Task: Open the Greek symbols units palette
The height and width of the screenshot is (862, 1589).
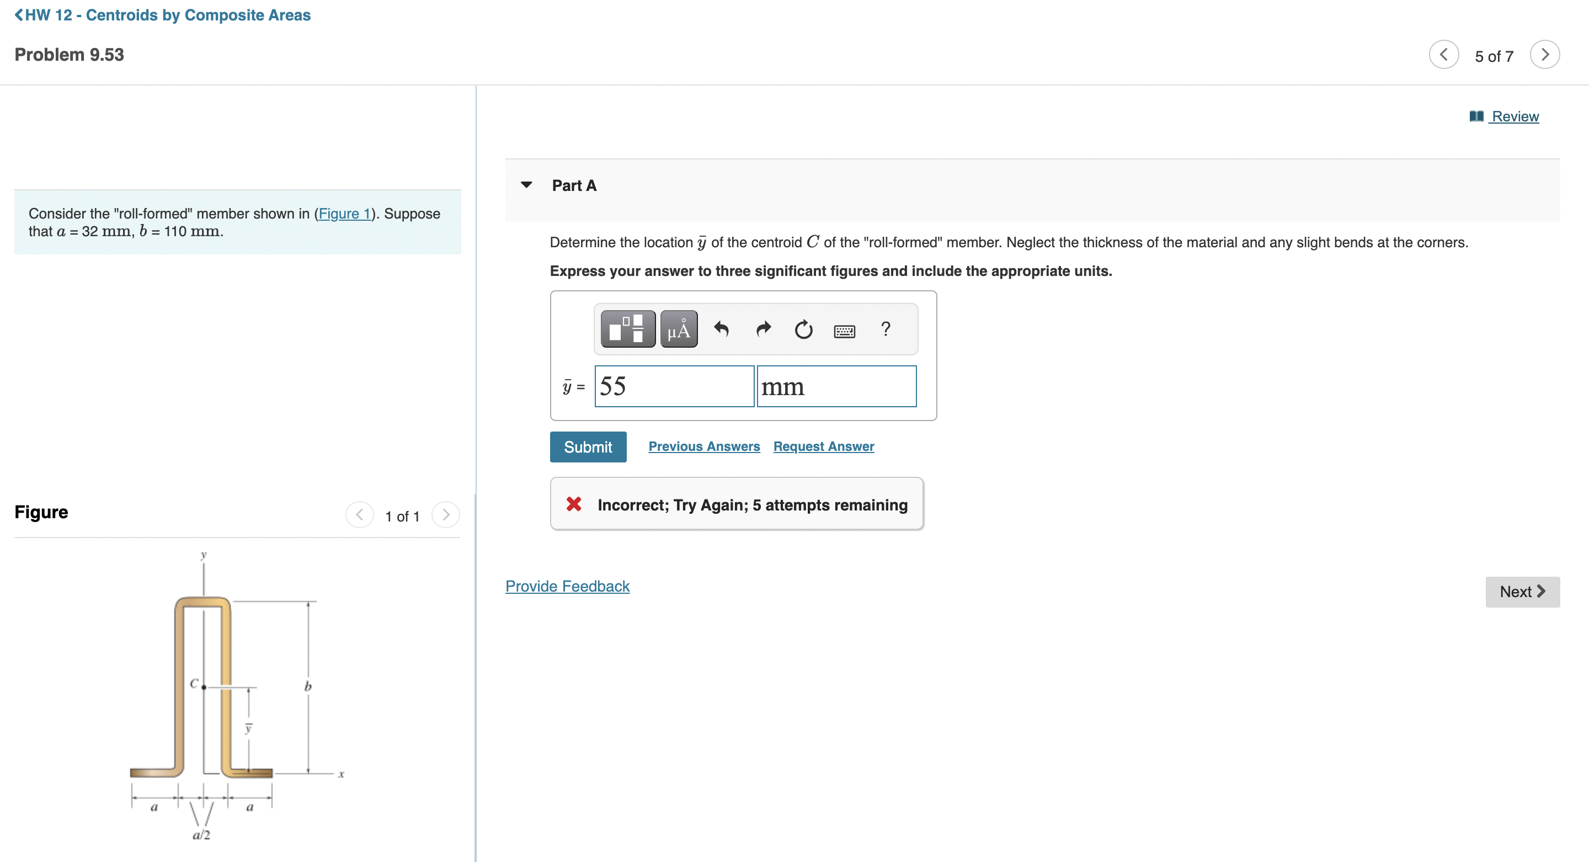Action: click(x=679, y=329)
